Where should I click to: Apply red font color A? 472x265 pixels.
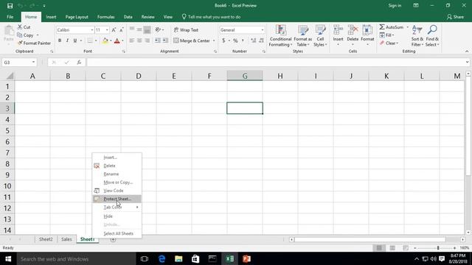(x=117, y=40)
